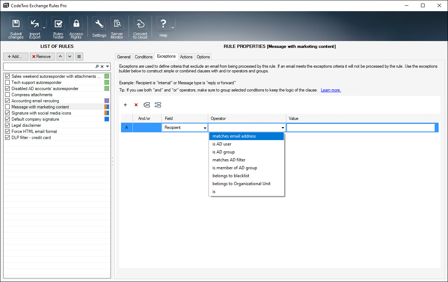
Task: Open Access Rights settings
Action: (76, 28)
